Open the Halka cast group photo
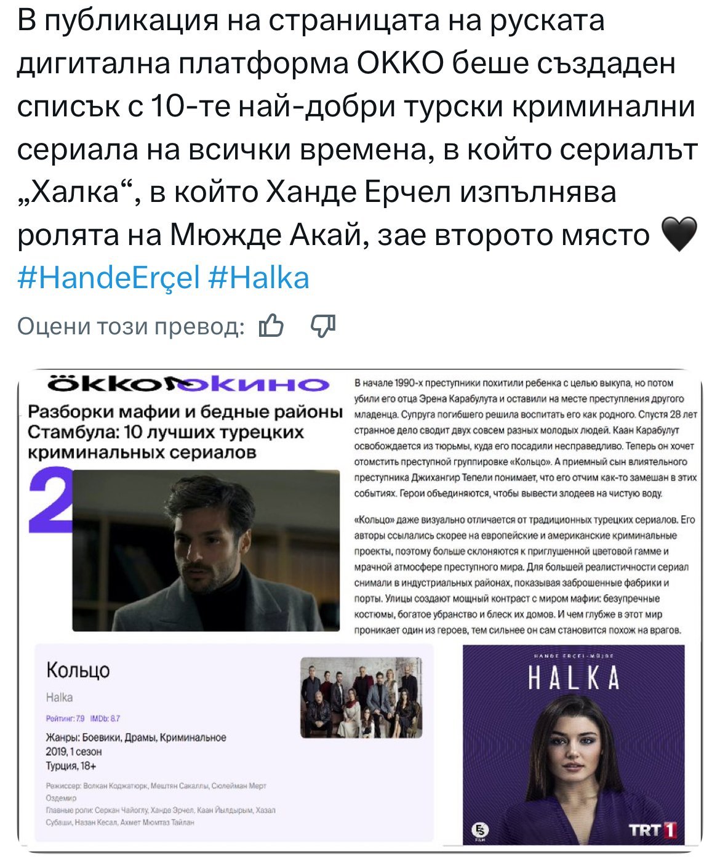720x862 pixels. tap(361, 698)
